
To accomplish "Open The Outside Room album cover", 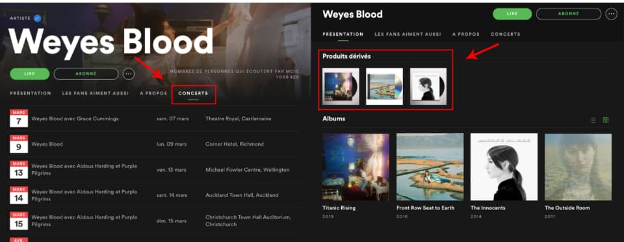I will click(578, 167).
